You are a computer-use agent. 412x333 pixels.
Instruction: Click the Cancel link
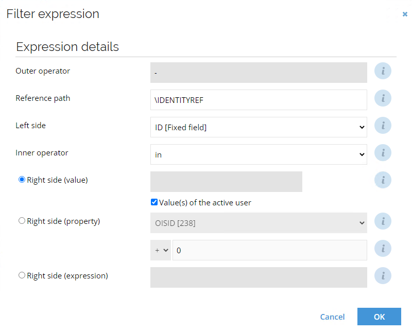coord(332,317)
